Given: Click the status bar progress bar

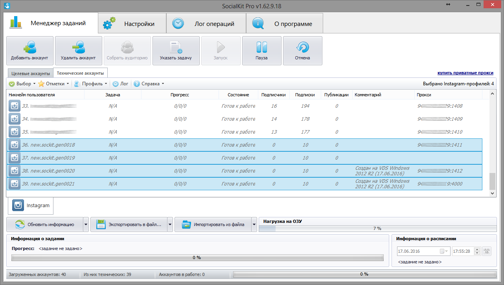Looking at the screenshot, I should coord(364,274).
